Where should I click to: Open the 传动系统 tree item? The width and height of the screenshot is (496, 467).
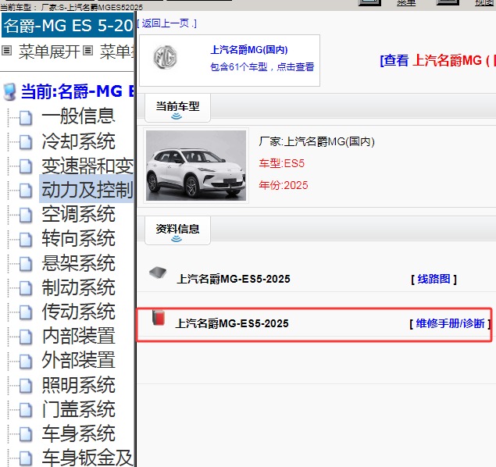pyautogui.click(x=78, y=312)
